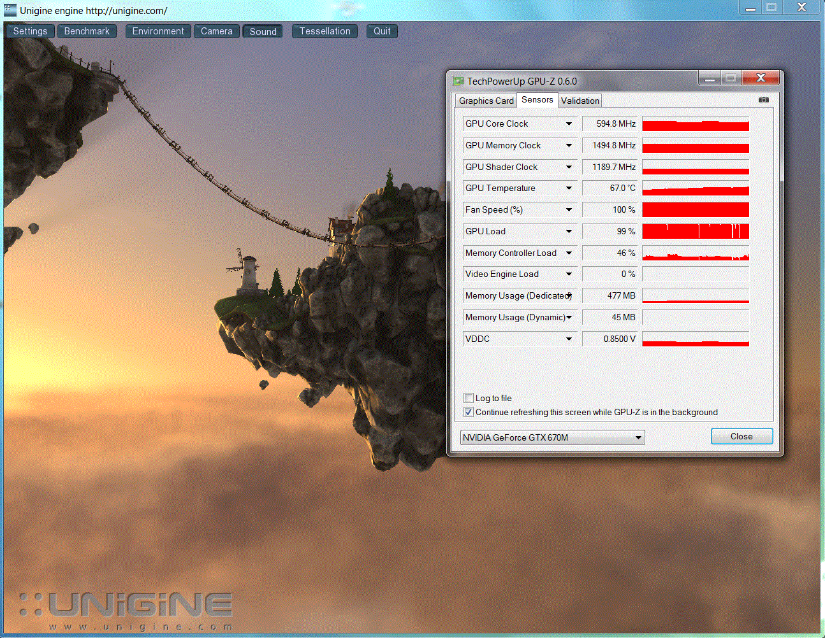Toggle the Sound button

263,31
